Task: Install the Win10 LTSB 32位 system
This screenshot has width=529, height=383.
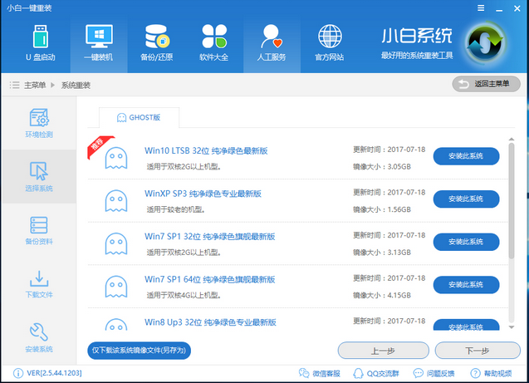Action: coord(466,156)
